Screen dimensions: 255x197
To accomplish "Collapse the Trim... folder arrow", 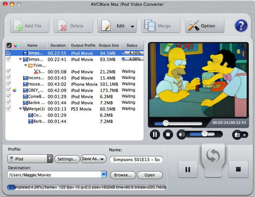I will click(x=25, y=66).
